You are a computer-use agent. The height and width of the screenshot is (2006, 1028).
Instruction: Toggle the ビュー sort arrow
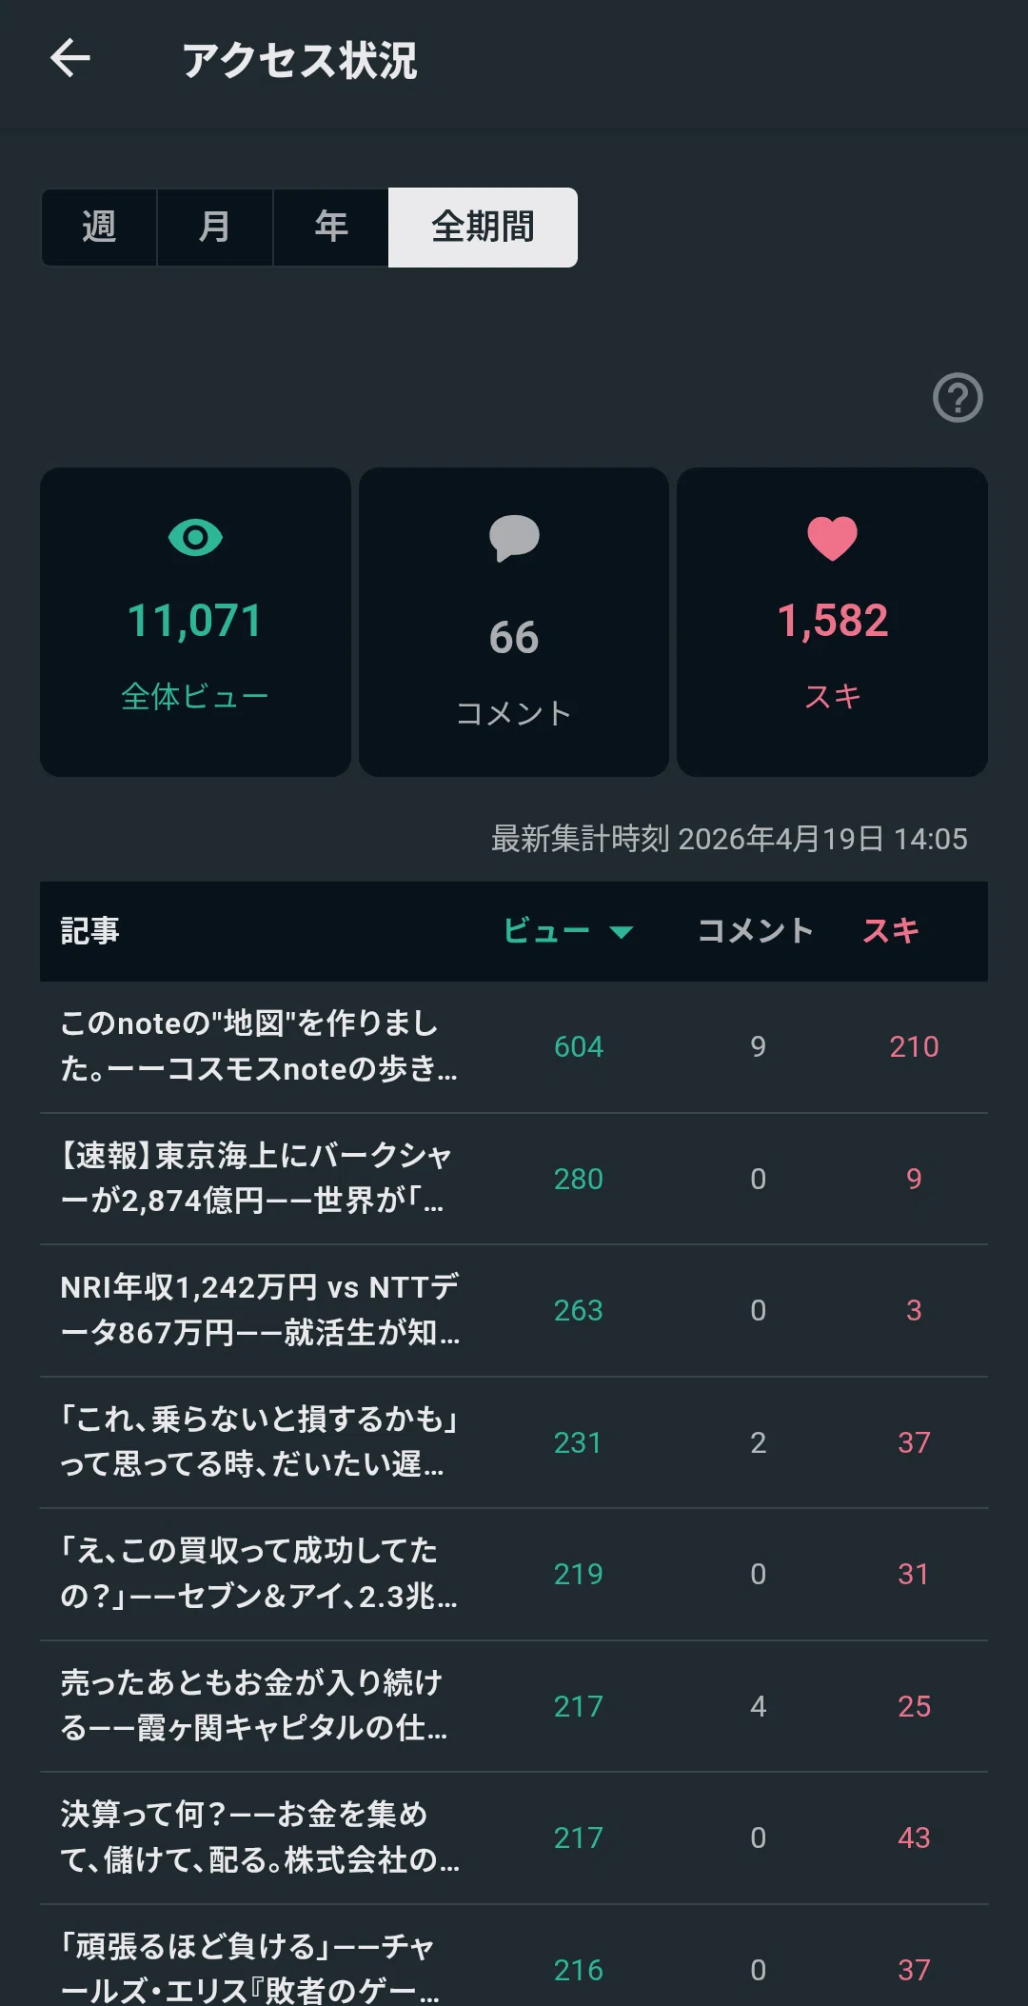coord(622,932)
